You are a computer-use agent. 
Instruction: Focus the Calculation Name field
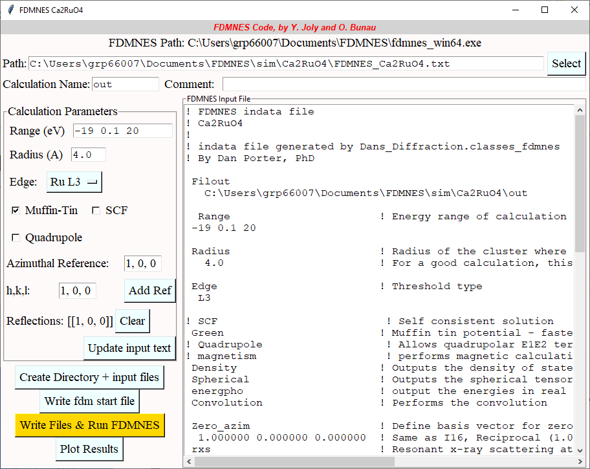coord(126,84)
